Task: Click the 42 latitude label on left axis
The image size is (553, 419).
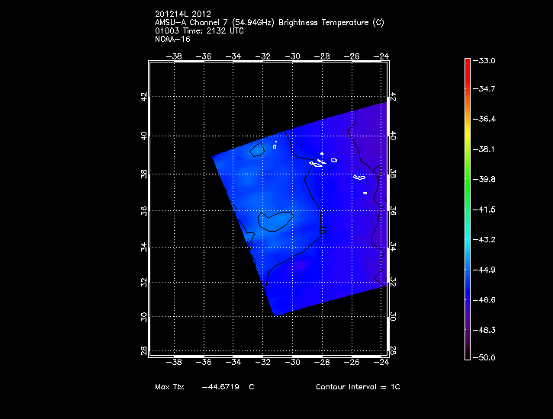Action: (143, 97)
